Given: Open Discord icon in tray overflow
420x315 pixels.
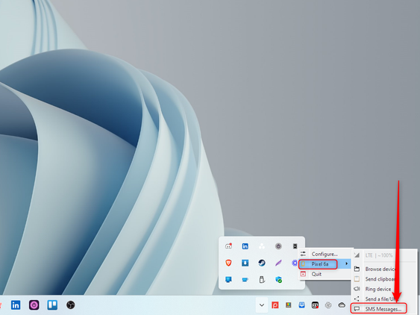Looking at the screenshot, I should pos(228,246).
